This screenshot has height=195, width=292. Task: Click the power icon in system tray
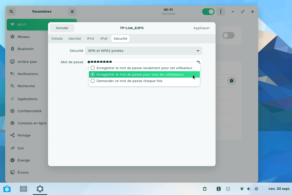click(256, 189)
